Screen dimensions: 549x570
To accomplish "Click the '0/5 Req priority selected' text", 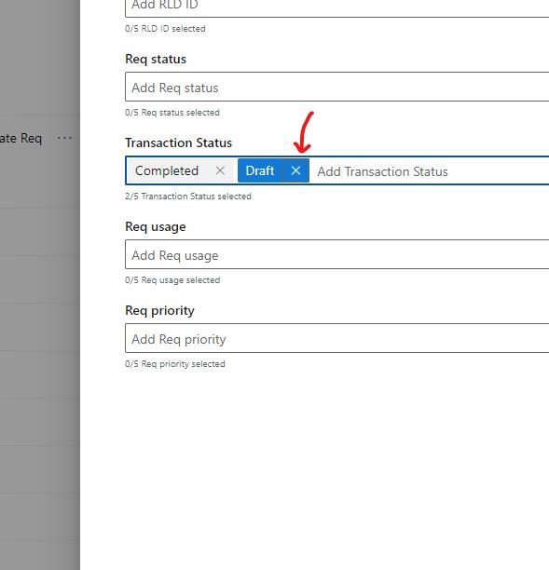I will point(175,364).
